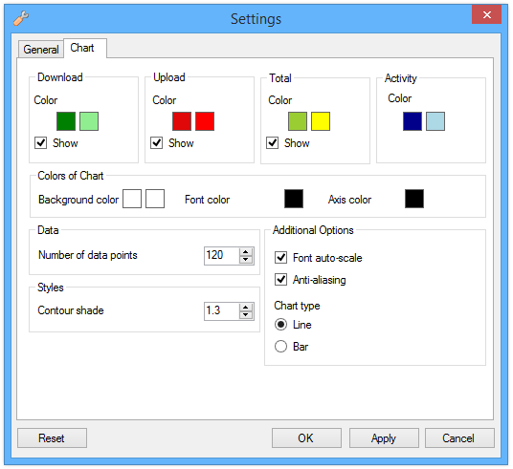The width and height of the screenshot is (513, 469).
Task: Toggle the Upload Show checkbox
Action: [156, 142]
